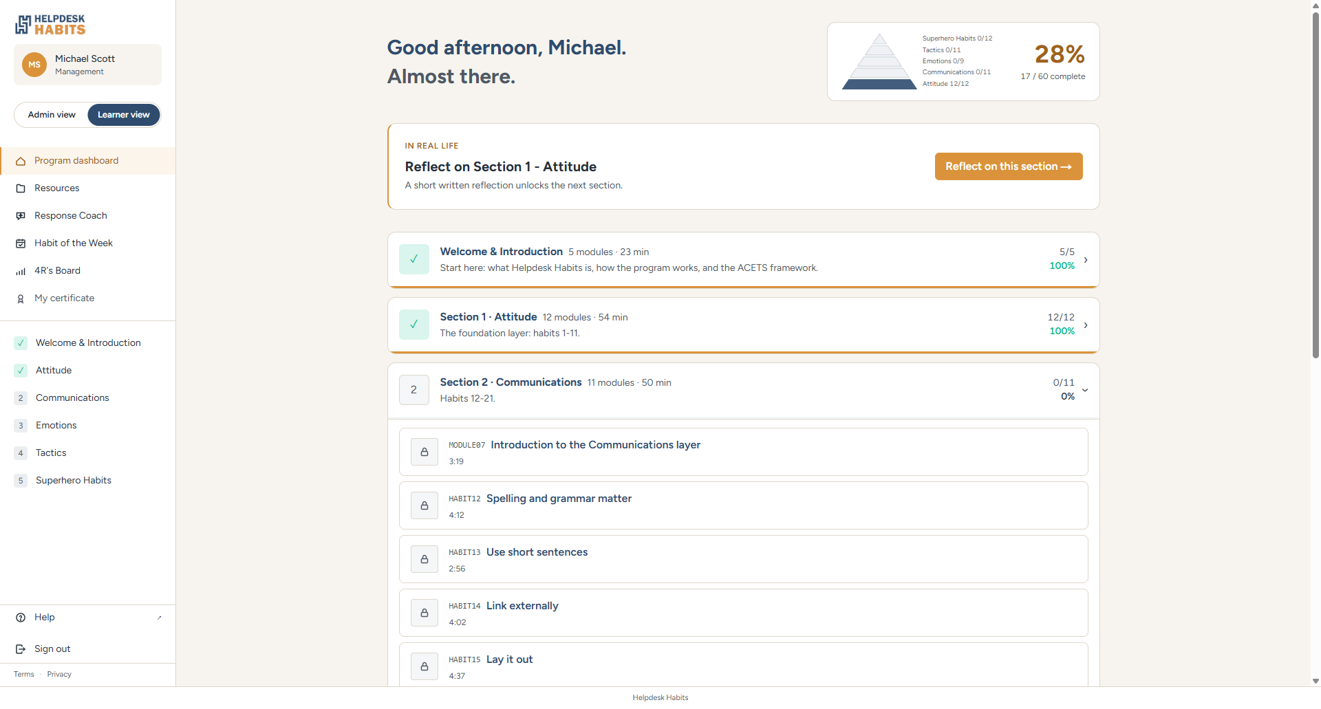Jump to Communications section in sidebar
This screenshot has width=1321, height=709.
tap(88, 398)
